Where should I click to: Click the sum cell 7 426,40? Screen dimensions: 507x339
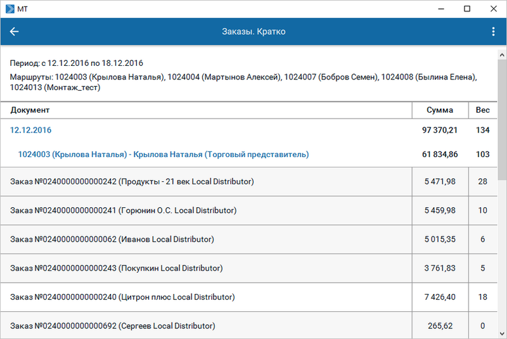(440, 297)
